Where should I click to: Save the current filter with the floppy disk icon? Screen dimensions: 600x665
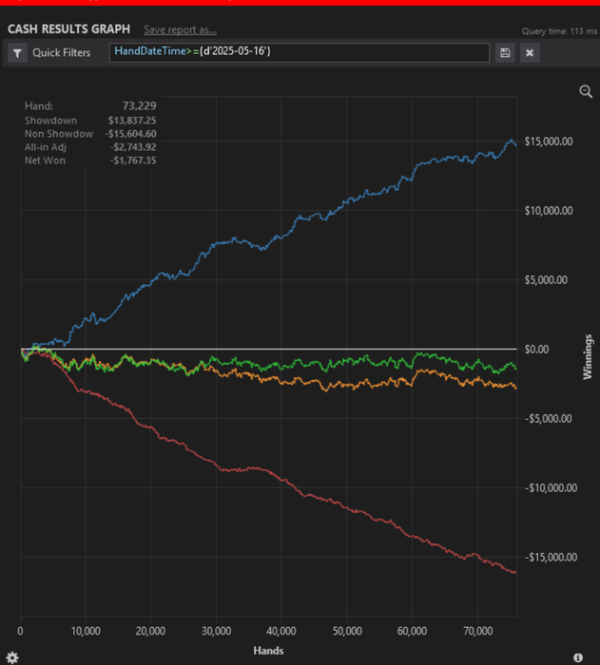pos(505,53)
